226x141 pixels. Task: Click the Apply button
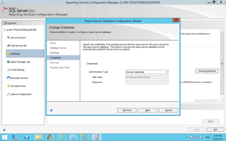coord(197,129)
